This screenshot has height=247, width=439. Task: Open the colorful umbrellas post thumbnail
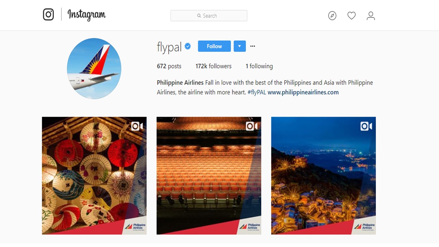(94, 176)
